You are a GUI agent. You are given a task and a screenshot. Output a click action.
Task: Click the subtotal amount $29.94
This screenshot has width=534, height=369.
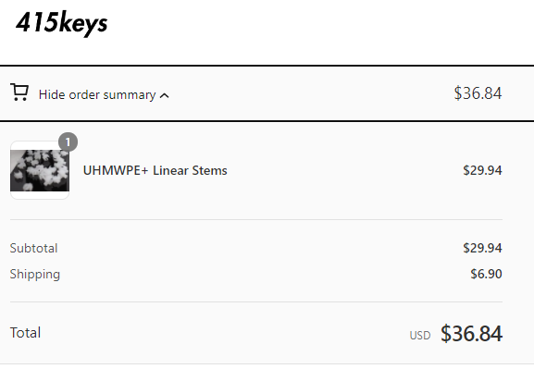coord(482,248)
